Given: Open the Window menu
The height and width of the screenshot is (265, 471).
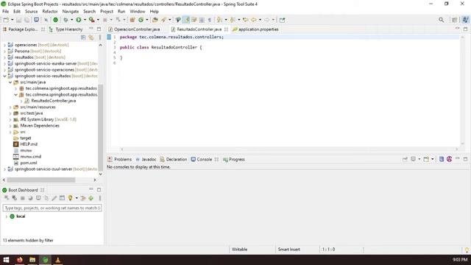Looking at the screenshot, I should click(x=138, y=12).
